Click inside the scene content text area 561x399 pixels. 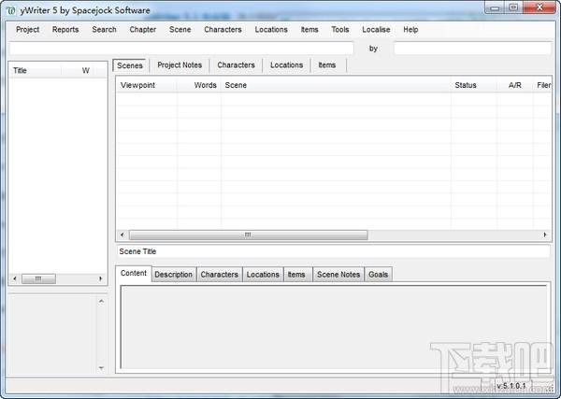tap(334, 327)
